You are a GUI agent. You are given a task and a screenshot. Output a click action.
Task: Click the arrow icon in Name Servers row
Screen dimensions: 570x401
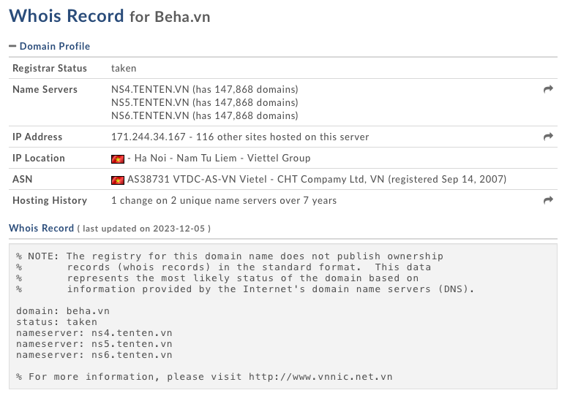click(x=548, y=89)
